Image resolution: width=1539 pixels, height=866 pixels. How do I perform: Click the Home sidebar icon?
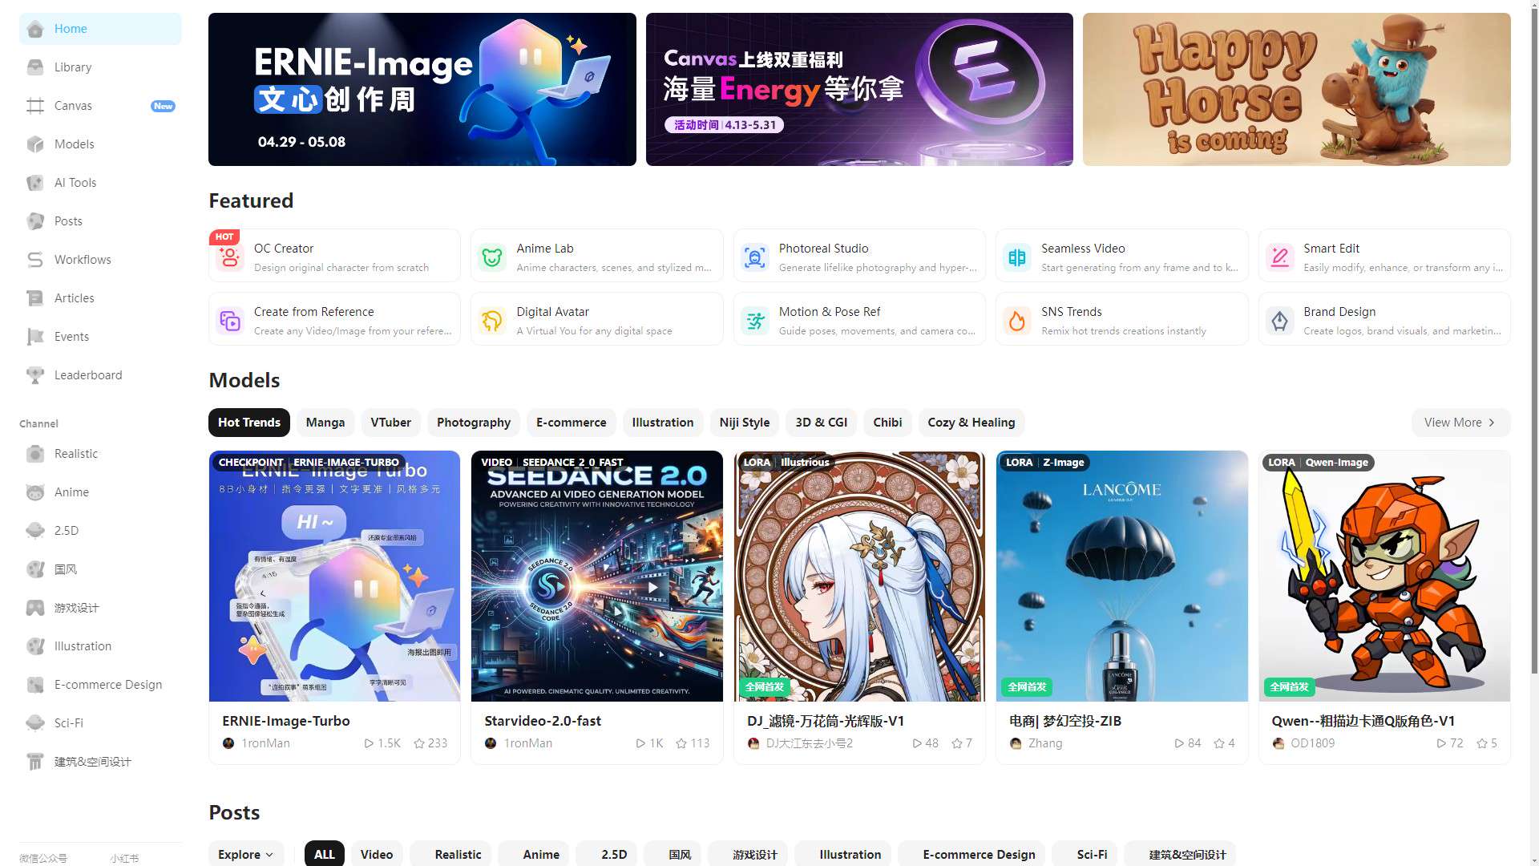(x=35, y=29)
